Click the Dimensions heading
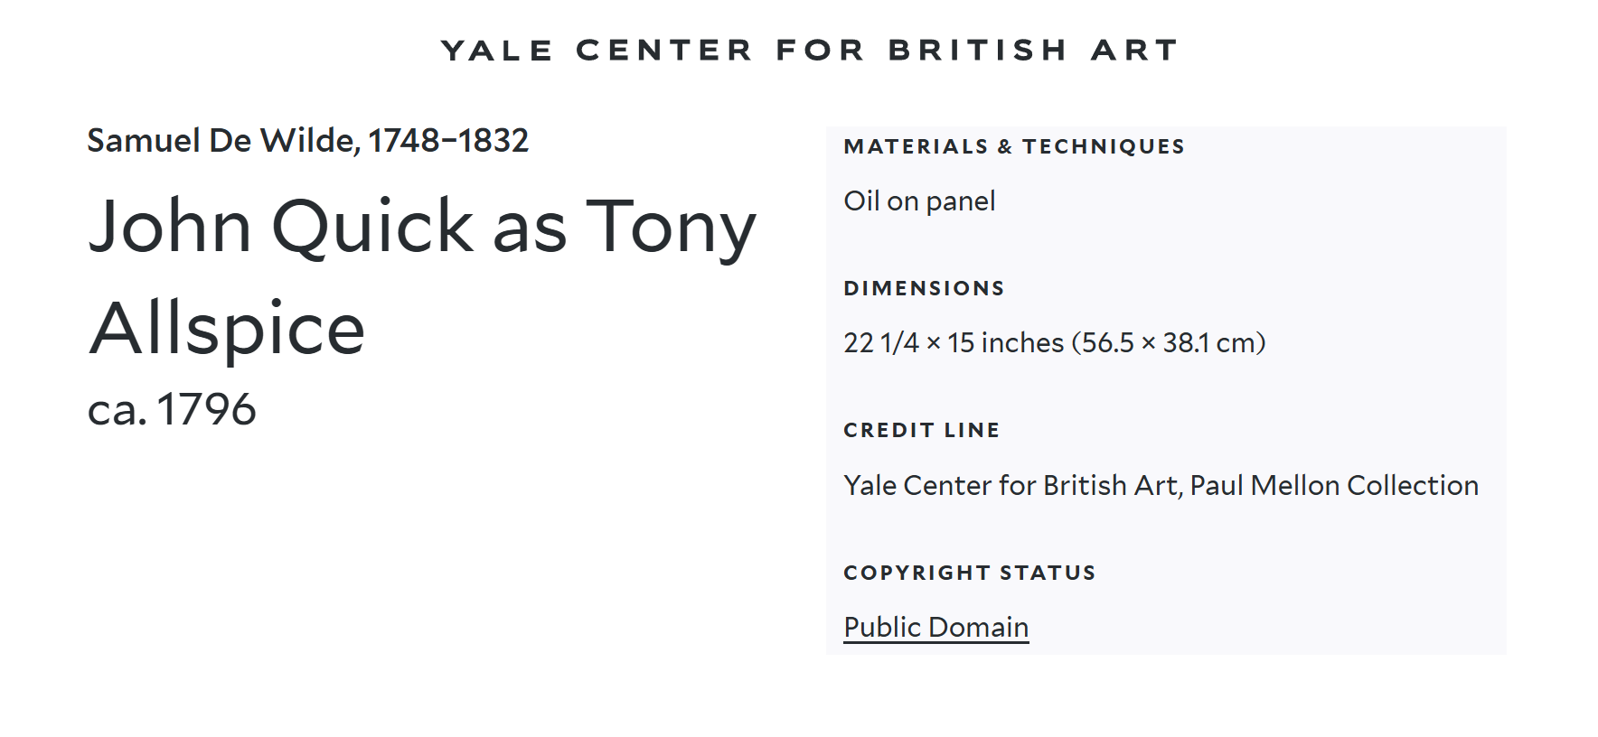This screenshot has height=737, width=1598. pyautogui.click(x=924, y=288)
